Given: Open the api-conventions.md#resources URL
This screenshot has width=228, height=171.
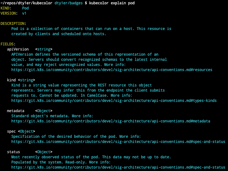Looking at the screenshot, I should coord(112,70).
